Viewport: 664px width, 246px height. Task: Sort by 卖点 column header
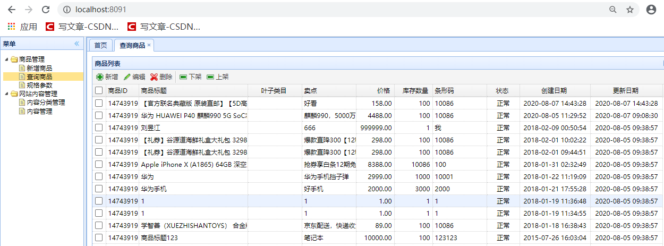pyautogui.click(x=329, y=91)
